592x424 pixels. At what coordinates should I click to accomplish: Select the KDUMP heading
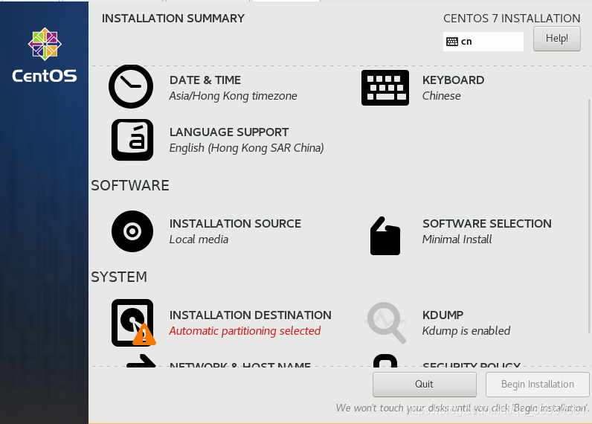point(443,315)
